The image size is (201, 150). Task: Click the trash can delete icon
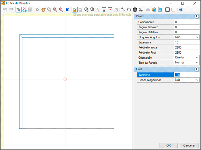[135, 10]
